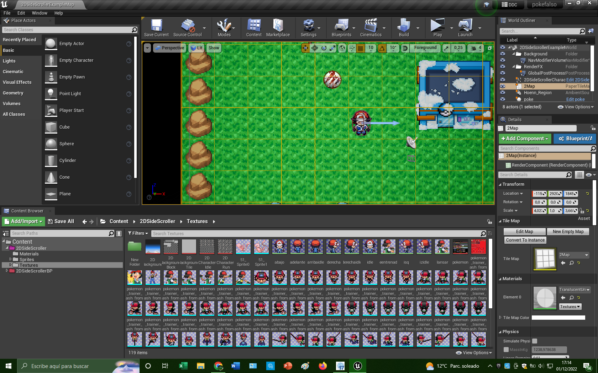Image resolution: width=598 pixels, height=373 pixels.
Task: Toggle grid snapping in the viewport
Action: click(x=360, y=48)
